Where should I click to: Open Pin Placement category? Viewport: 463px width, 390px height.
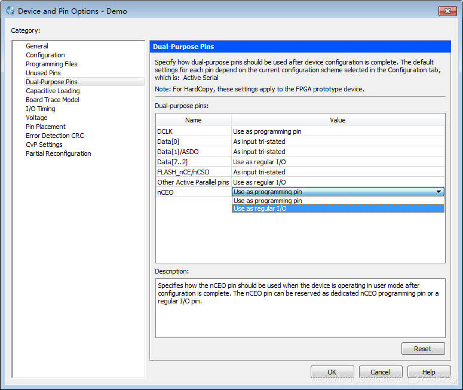(45, 127)
